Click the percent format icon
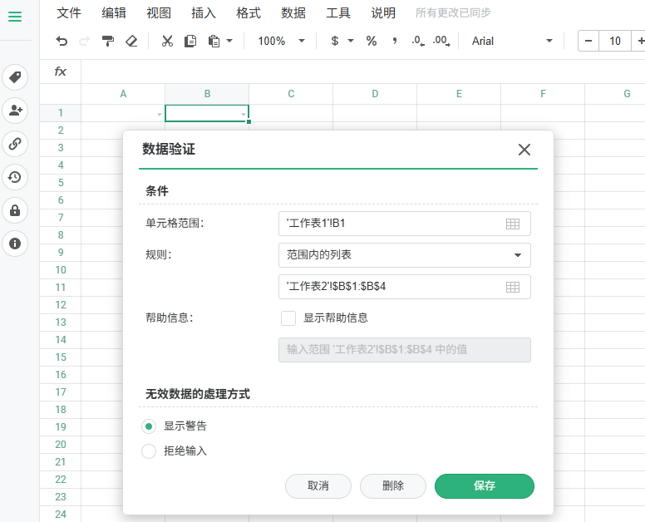 (x=372, y=41)
